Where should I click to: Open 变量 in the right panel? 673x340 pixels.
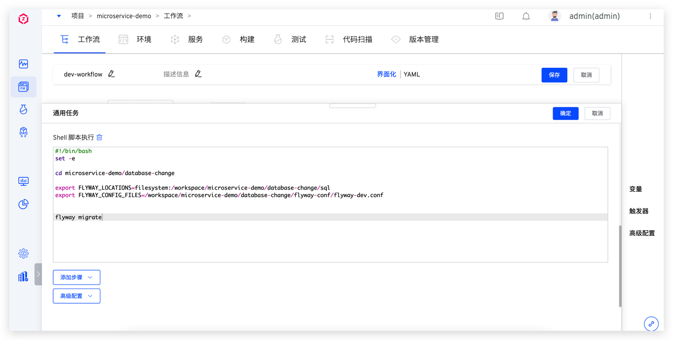point(636,189)
